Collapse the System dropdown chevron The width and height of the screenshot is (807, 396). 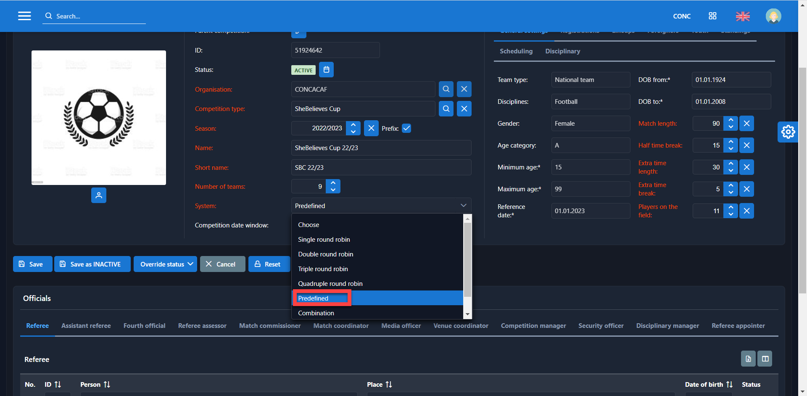463,206
